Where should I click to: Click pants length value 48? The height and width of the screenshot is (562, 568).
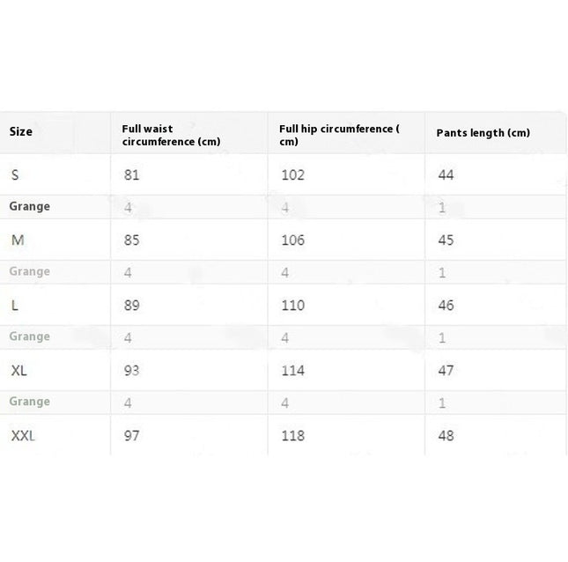click(x=446, y=436)
